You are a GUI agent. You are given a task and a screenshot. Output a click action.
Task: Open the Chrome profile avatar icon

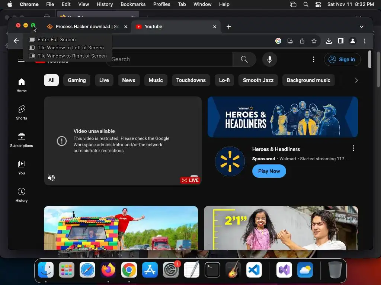353,41
